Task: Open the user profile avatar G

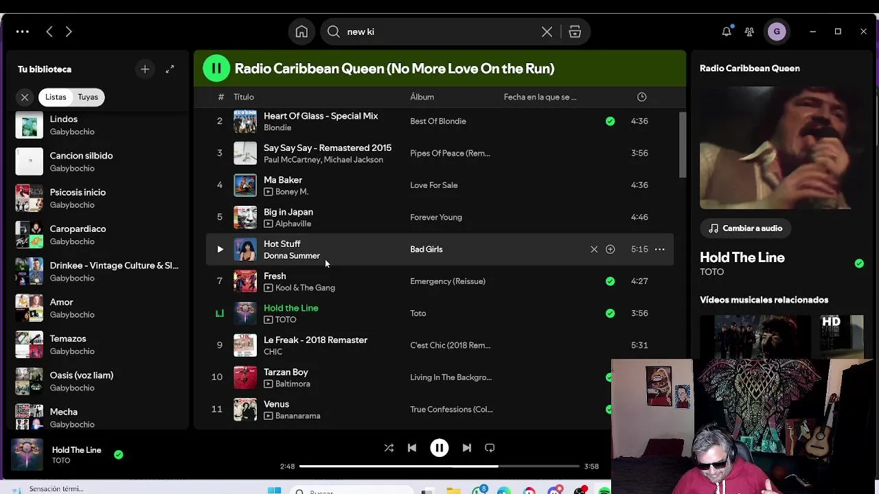Action: tap(777, 32)
